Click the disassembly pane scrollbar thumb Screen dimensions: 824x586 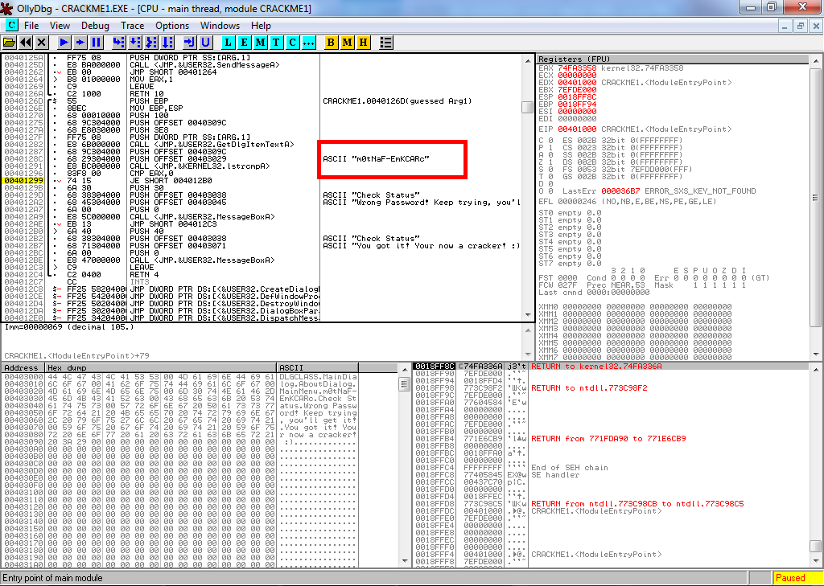tap(527, 108)
